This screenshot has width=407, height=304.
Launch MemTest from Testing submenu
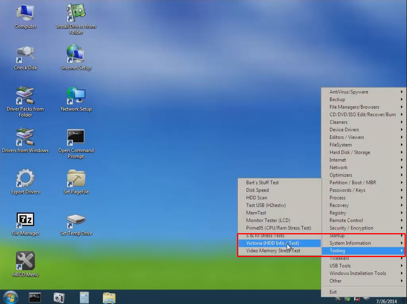point(280,212)
